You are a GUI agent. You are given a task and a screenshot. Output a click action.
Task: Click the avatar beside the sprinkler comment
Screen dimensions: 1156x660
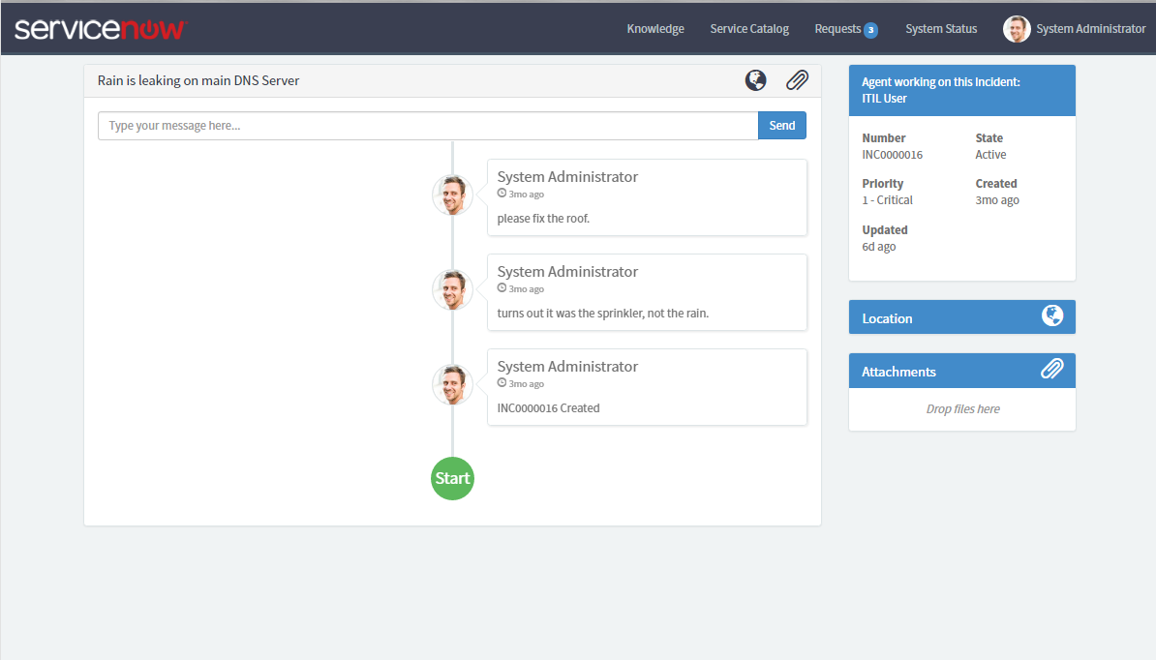[x=452, y=289]
